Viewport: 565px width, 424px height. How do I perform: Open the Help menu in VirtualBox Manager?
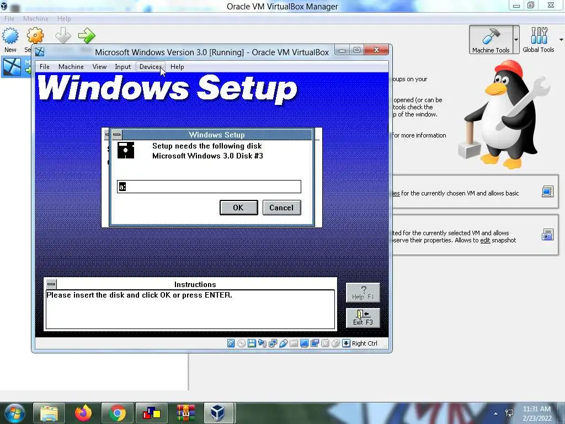click(64, 18)
